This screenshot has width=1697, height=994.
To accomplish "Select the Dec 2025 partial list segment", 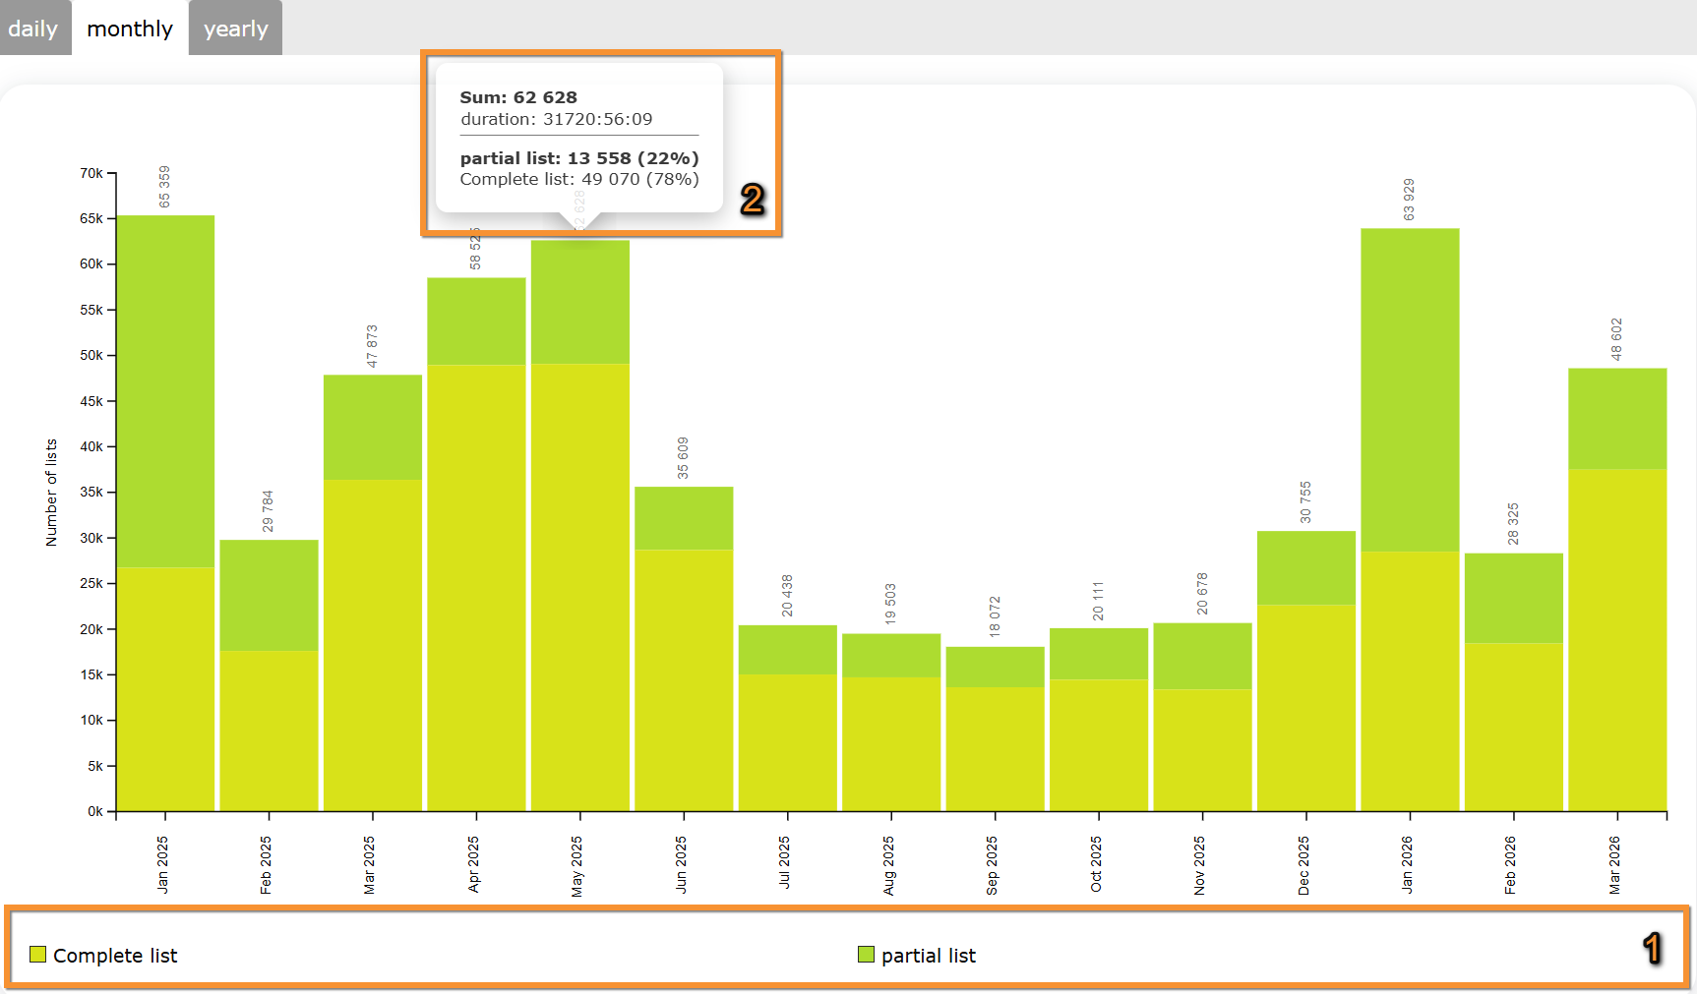I will 1305,567.
